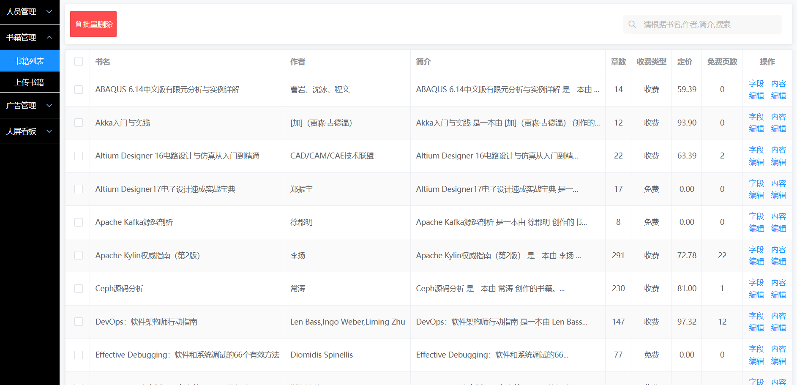Open 内容编辑 for Altium Designer 16 book
797x385 pixels.
[x=778, y=156]
